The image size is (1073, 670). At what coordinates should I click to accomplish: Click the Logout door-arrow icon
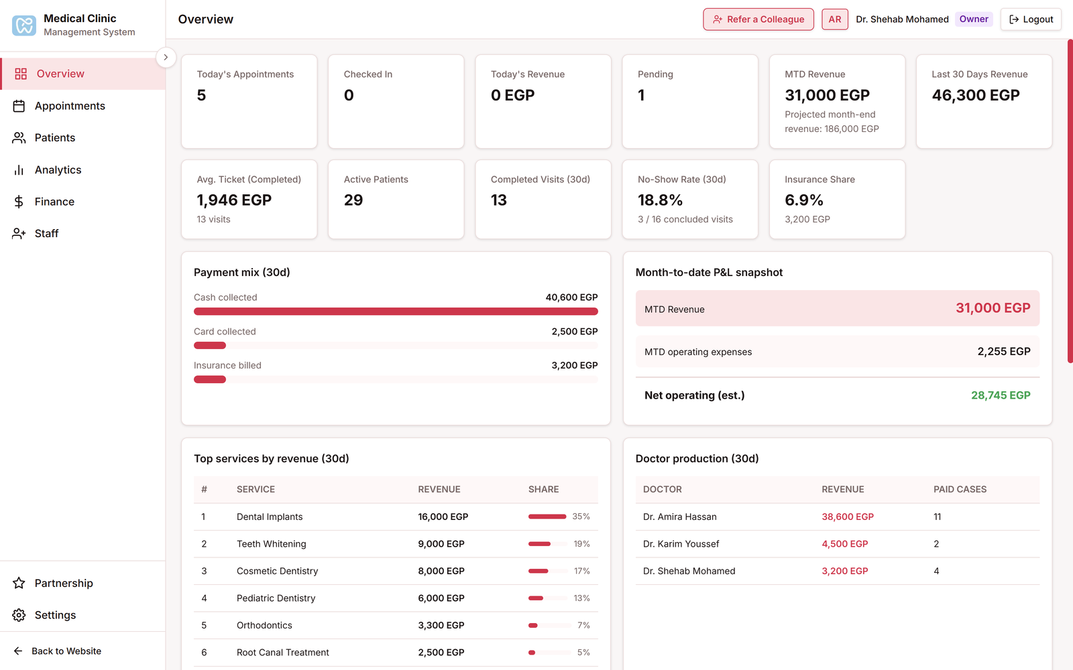pyautogui.click(x=1014, y=19)
